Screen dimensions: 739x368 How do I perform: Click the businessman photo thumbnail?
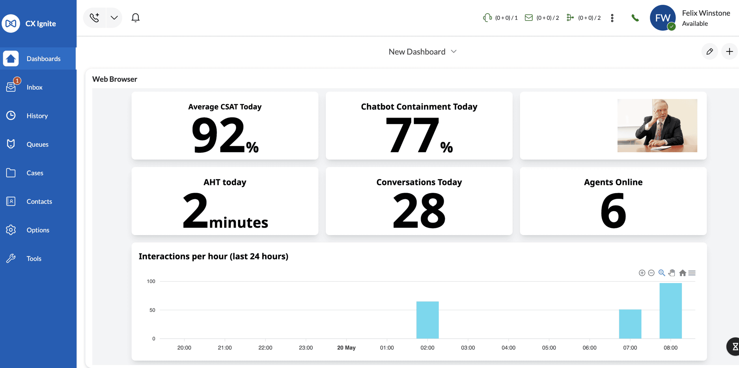[x=657, y=126]
